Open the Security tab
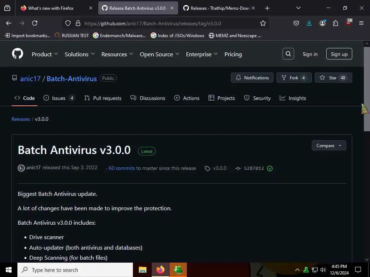 [257, 98]
